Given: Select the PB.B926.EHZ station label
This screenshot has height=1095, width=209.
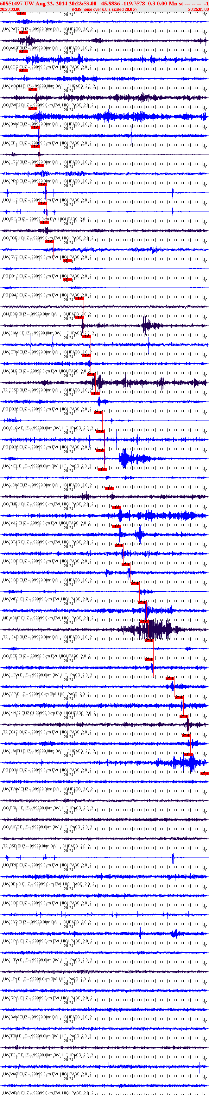Looking at the screenshot, I should click(x=47, y=447).
